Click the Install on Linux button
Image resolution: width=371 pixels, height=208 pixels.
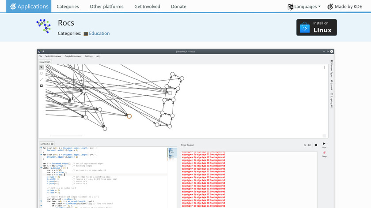pos(317,27)
